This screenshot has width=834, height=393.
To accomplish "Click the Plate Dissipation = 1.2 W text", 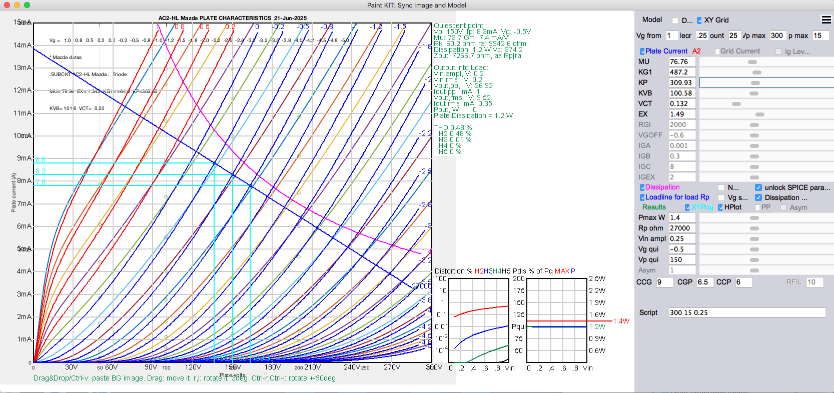I will (473, 116).
